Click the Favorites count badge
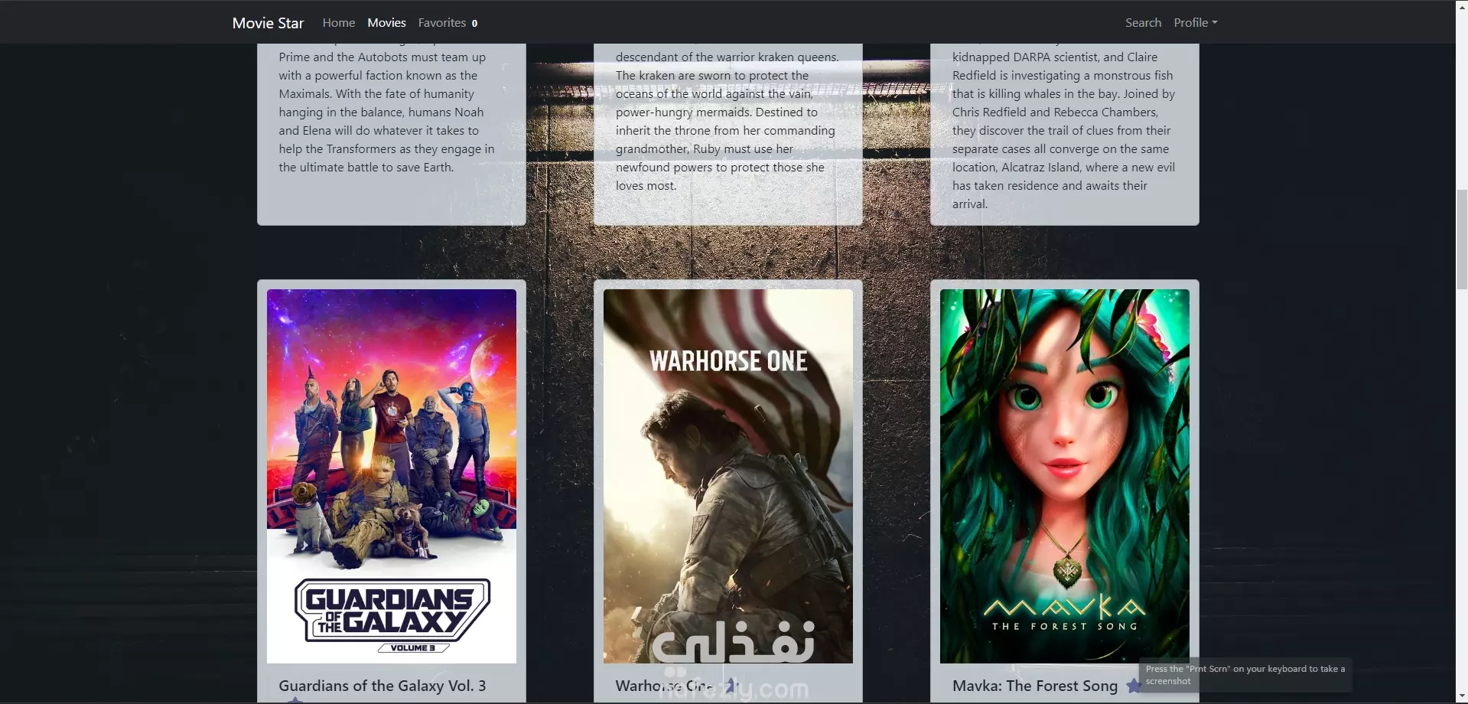This screenshot has height=704, width=1468. [474, 24]
